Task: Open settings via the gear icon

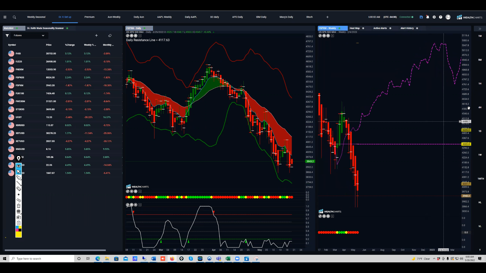Action: point(434,17)
